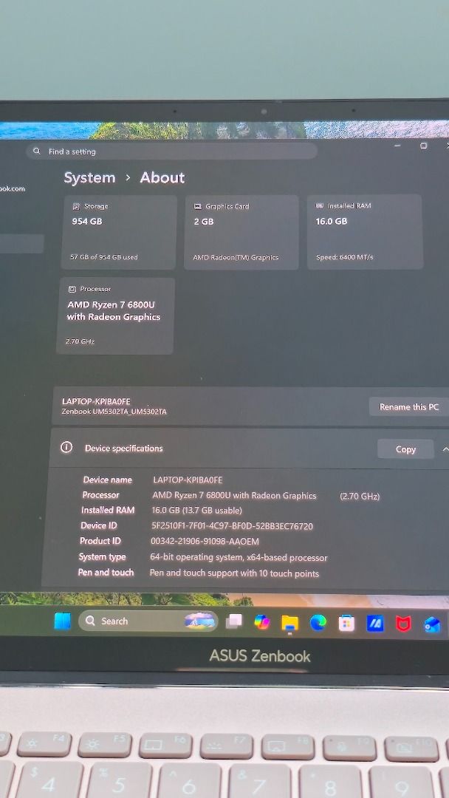
Task: Click the Device name value LAPTOP-KPIBA0FE
Action: [x=188, y=480]
